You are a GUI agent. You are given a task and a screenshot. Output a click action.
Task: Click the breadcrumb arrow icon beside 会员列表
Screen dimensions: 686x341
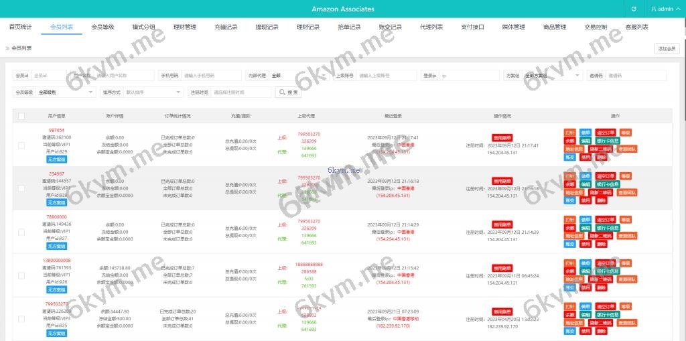(7, 48)
